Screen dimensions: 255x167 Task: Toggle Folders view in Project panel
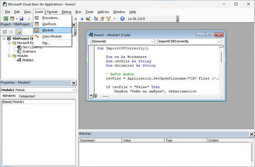click(18, 32)
